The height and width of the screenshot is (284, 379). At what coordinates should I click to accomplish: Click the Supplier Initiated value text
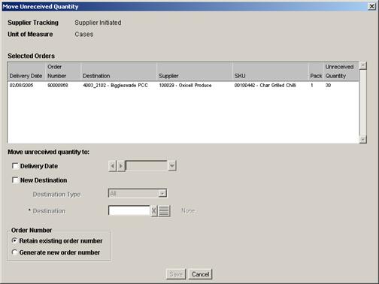[x=98, y=23]
